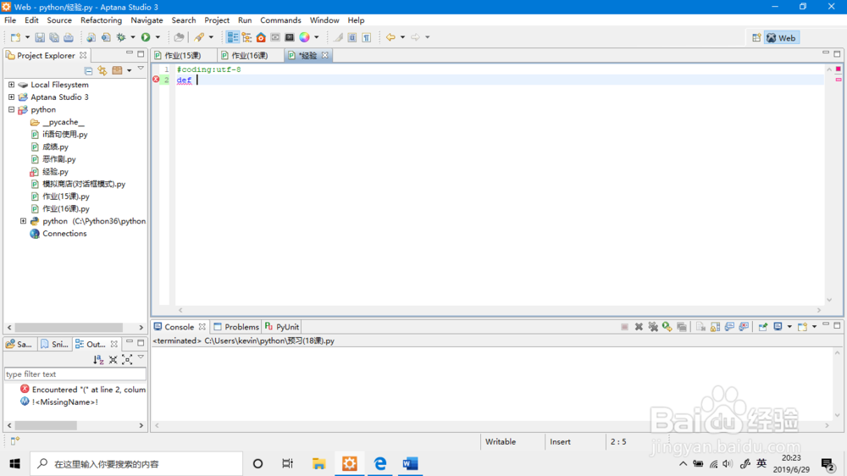Close the *经验 editor tab
The height and width of the screenshot is (476, 847).
click(x=324, y=55)
